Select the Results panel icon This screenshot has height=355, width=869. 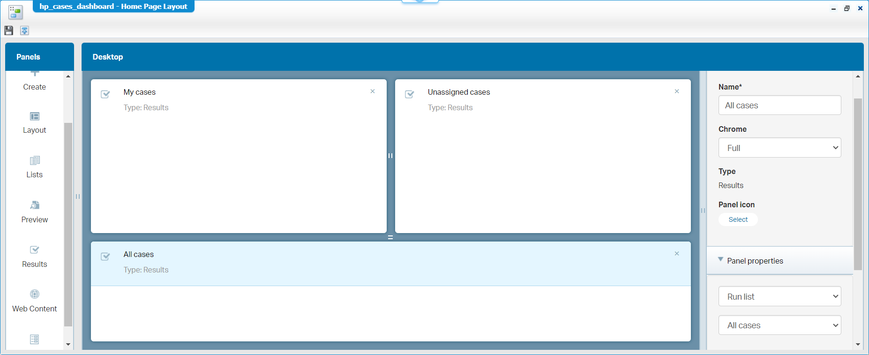pyautogui.click(x=35, y=250)
